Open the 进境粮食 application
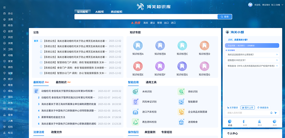Viewport: 285px width, 138px height. pyautogui.click(x=181, y=122)
